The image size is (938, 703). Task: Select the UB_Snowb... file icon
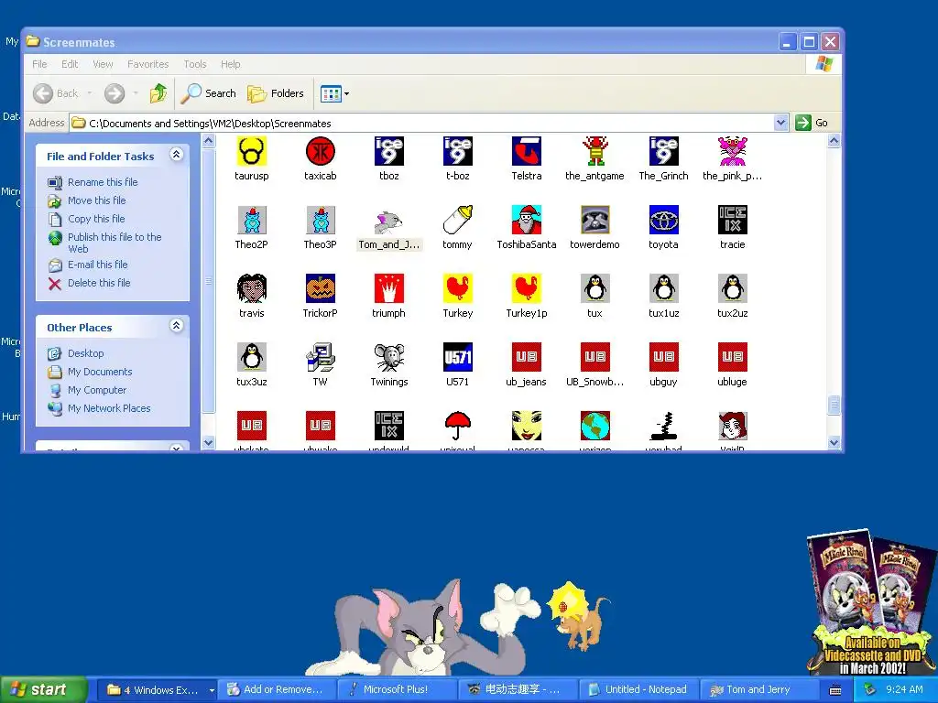pos(595,358)
